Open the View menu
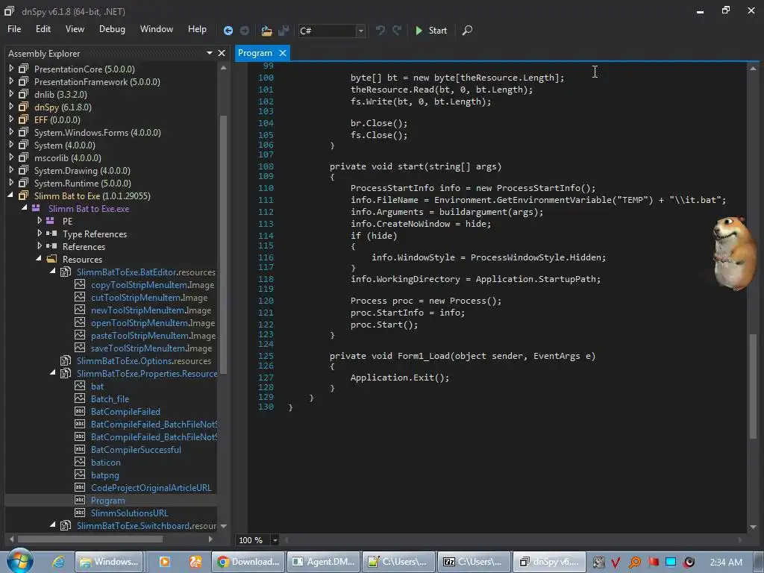 (75, 29)
